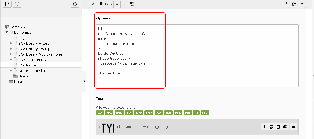314x139 pixels.
Task: Click the SAV JpGraph Examples page icon
Action: 16,60
